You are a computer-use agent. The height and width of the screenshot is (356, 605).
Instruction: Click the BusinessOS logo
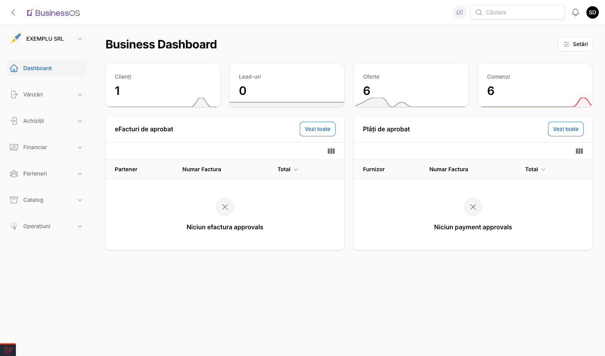(53, 12)
